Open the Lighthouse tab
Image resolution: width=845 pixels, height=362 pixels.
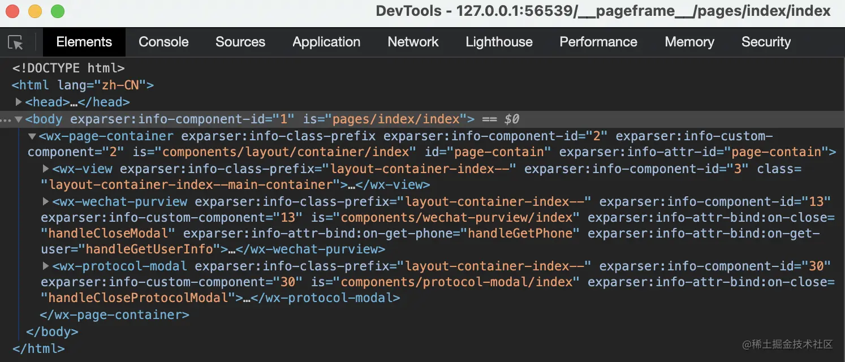pos(499,42)
